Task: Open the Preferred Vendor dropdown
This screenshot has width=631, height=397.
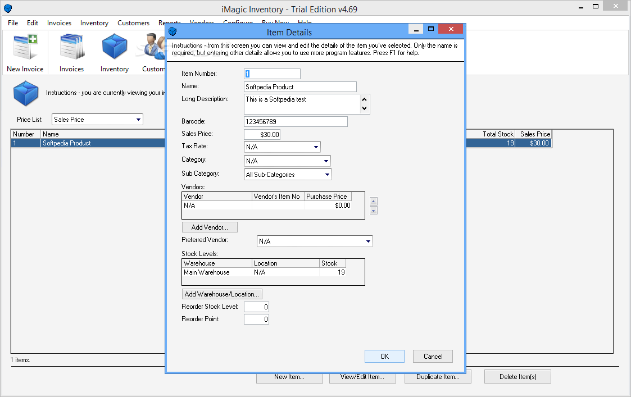Action: point(368,241)
